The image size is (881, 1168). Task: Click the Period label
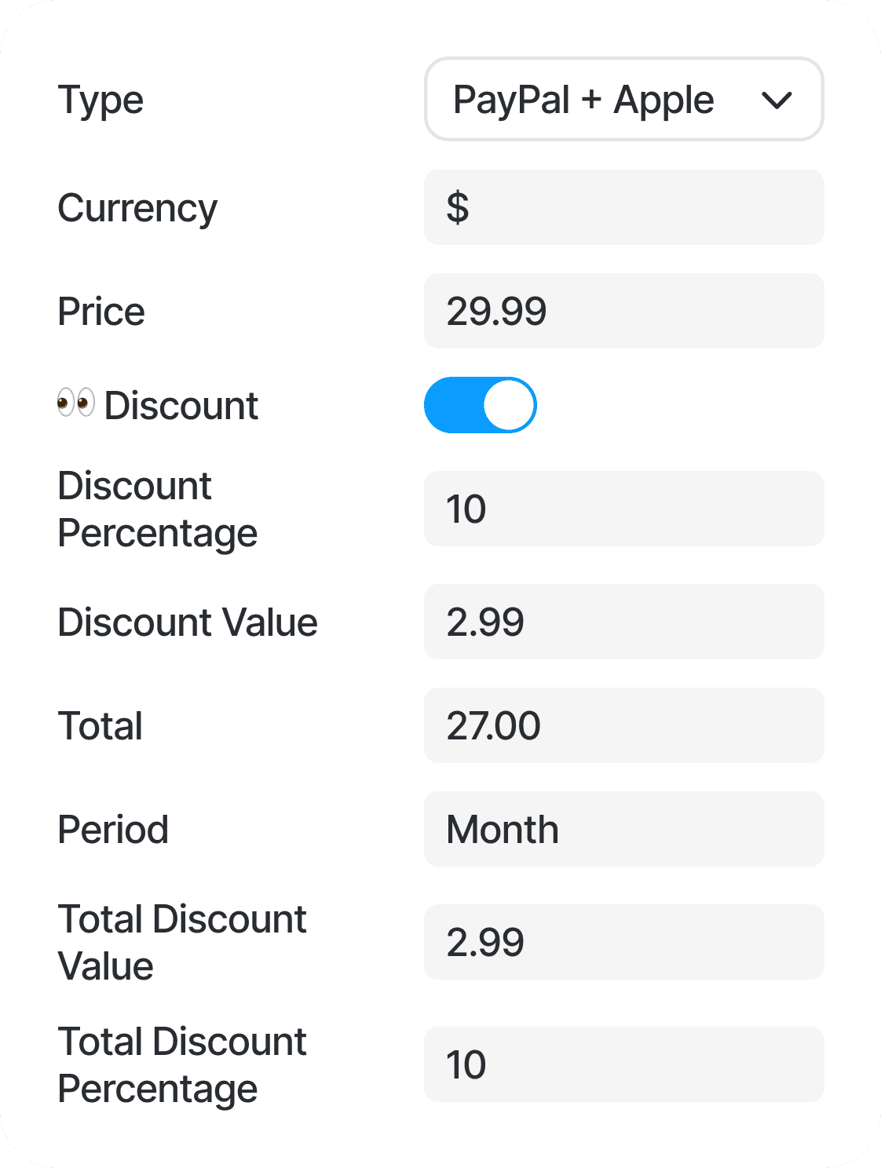click(113, 830)
